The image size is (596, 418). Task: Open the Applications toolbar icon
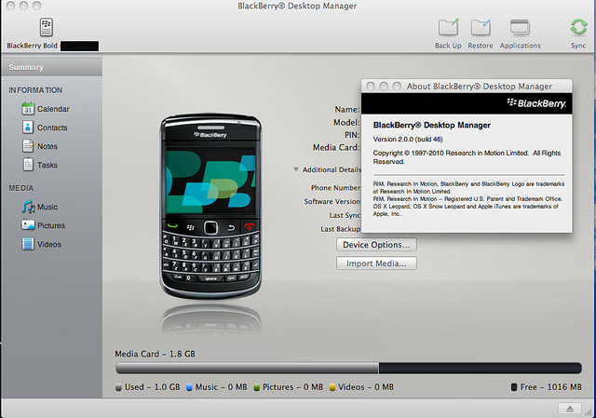coord(520,27)
